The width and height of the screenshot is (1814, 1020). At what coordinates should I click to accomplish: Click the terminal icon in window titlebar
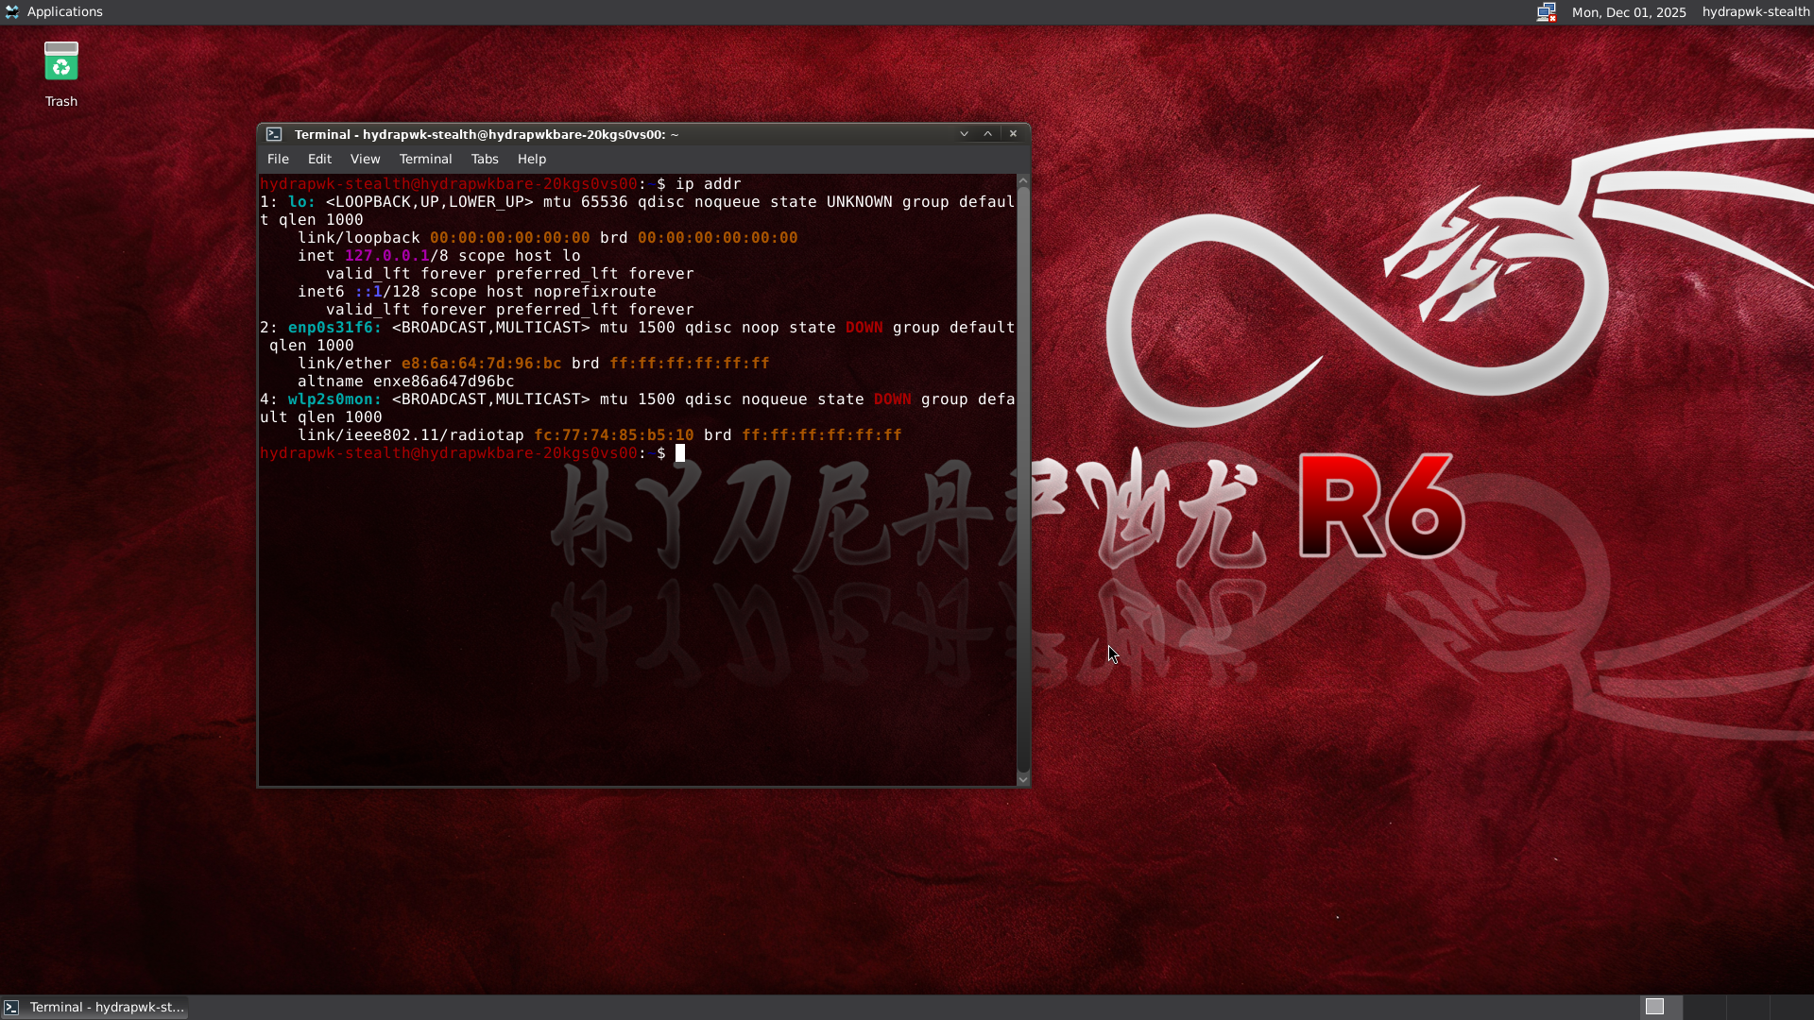(274, 134)
